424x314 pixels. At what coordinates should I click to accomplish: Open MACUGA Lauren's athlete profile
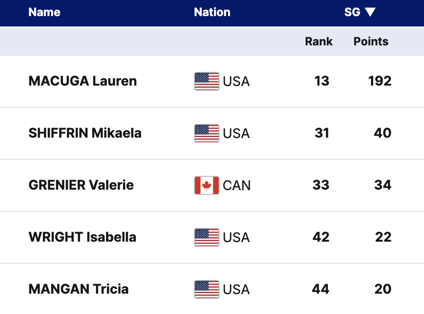coord(83,81)
